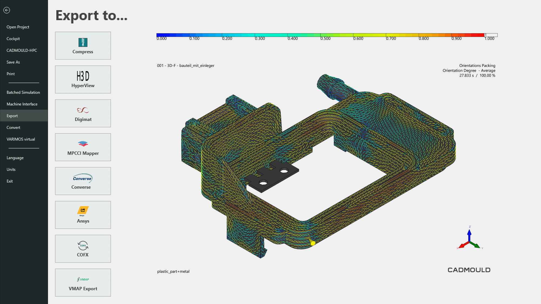The height and width of the screenshot is (304, 541).
Task: Click the H3D HyperView icon
Action: tap(83, 76)
